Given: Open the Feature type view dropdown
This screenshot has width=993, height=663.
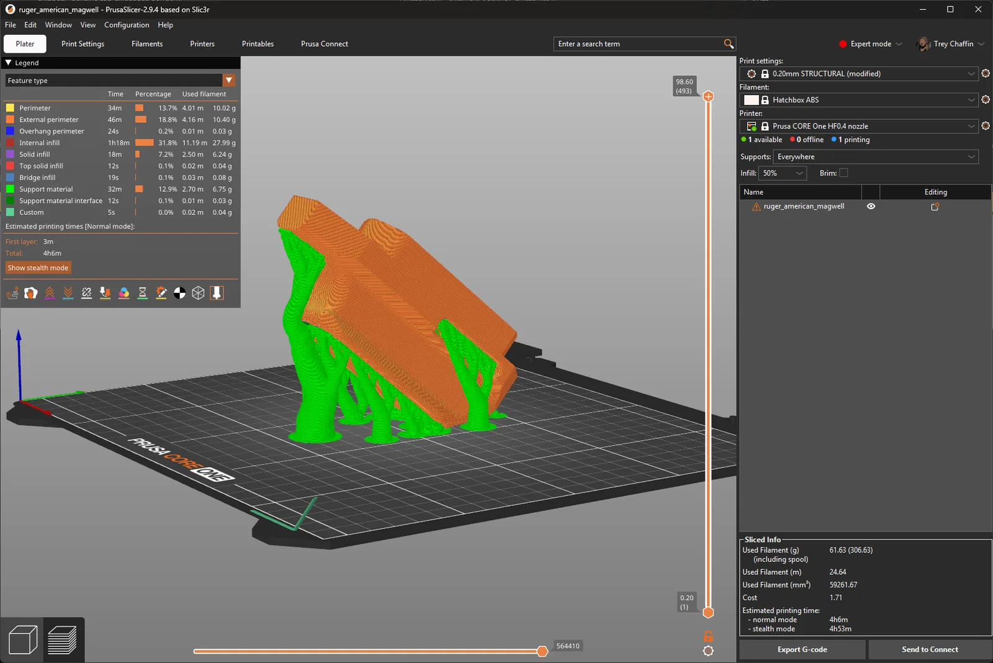Looking at the screenshot, I should 229,81.
